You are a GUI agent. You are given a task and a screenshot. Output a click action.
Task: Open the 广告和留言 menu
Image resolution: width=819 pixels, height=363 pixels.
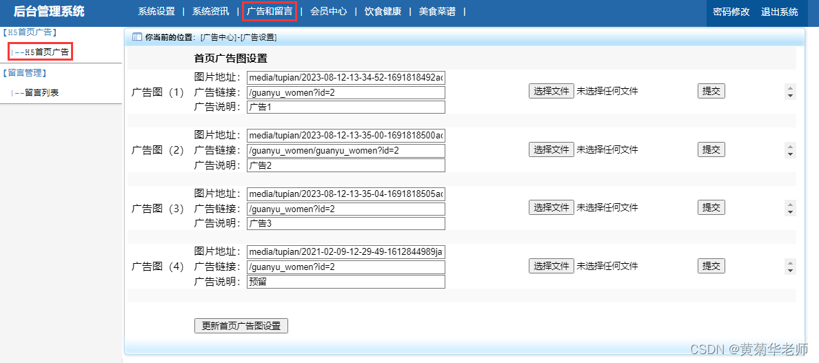270,12
